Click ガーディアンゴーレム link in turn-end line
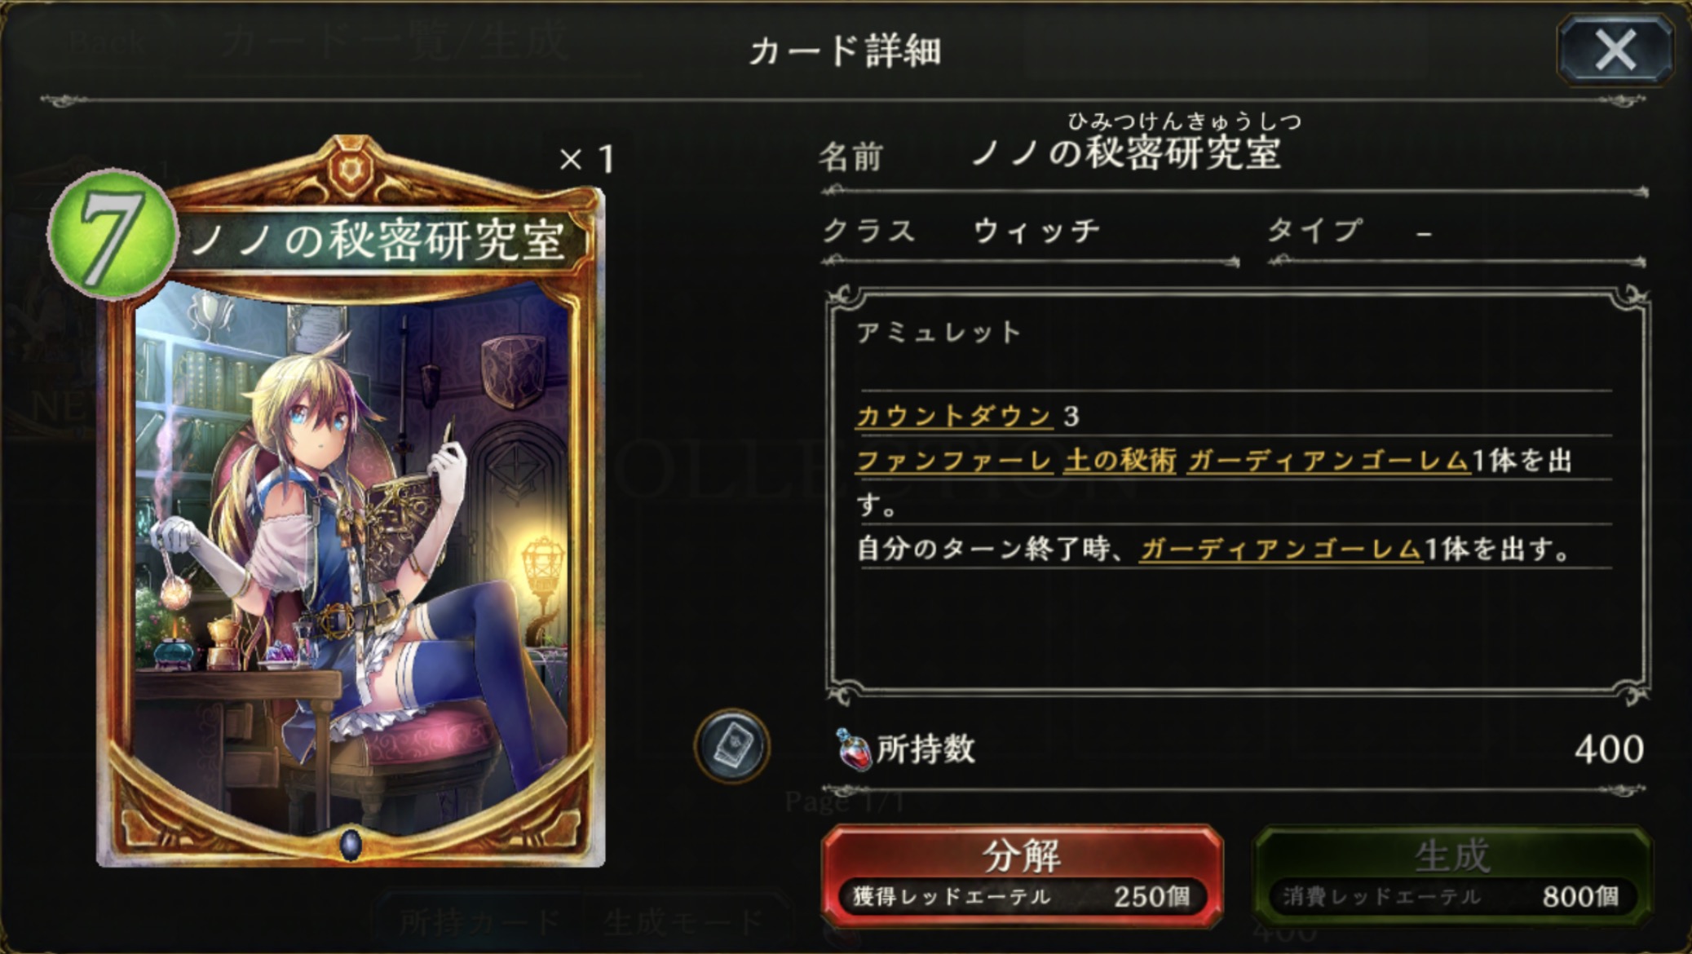The image size is (1692, 954). pyautogui.click(x=1280, y=549)
